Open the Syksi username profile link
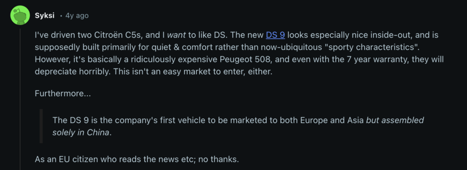The height and width of the screenshot is (170, 467). point(45,15)
